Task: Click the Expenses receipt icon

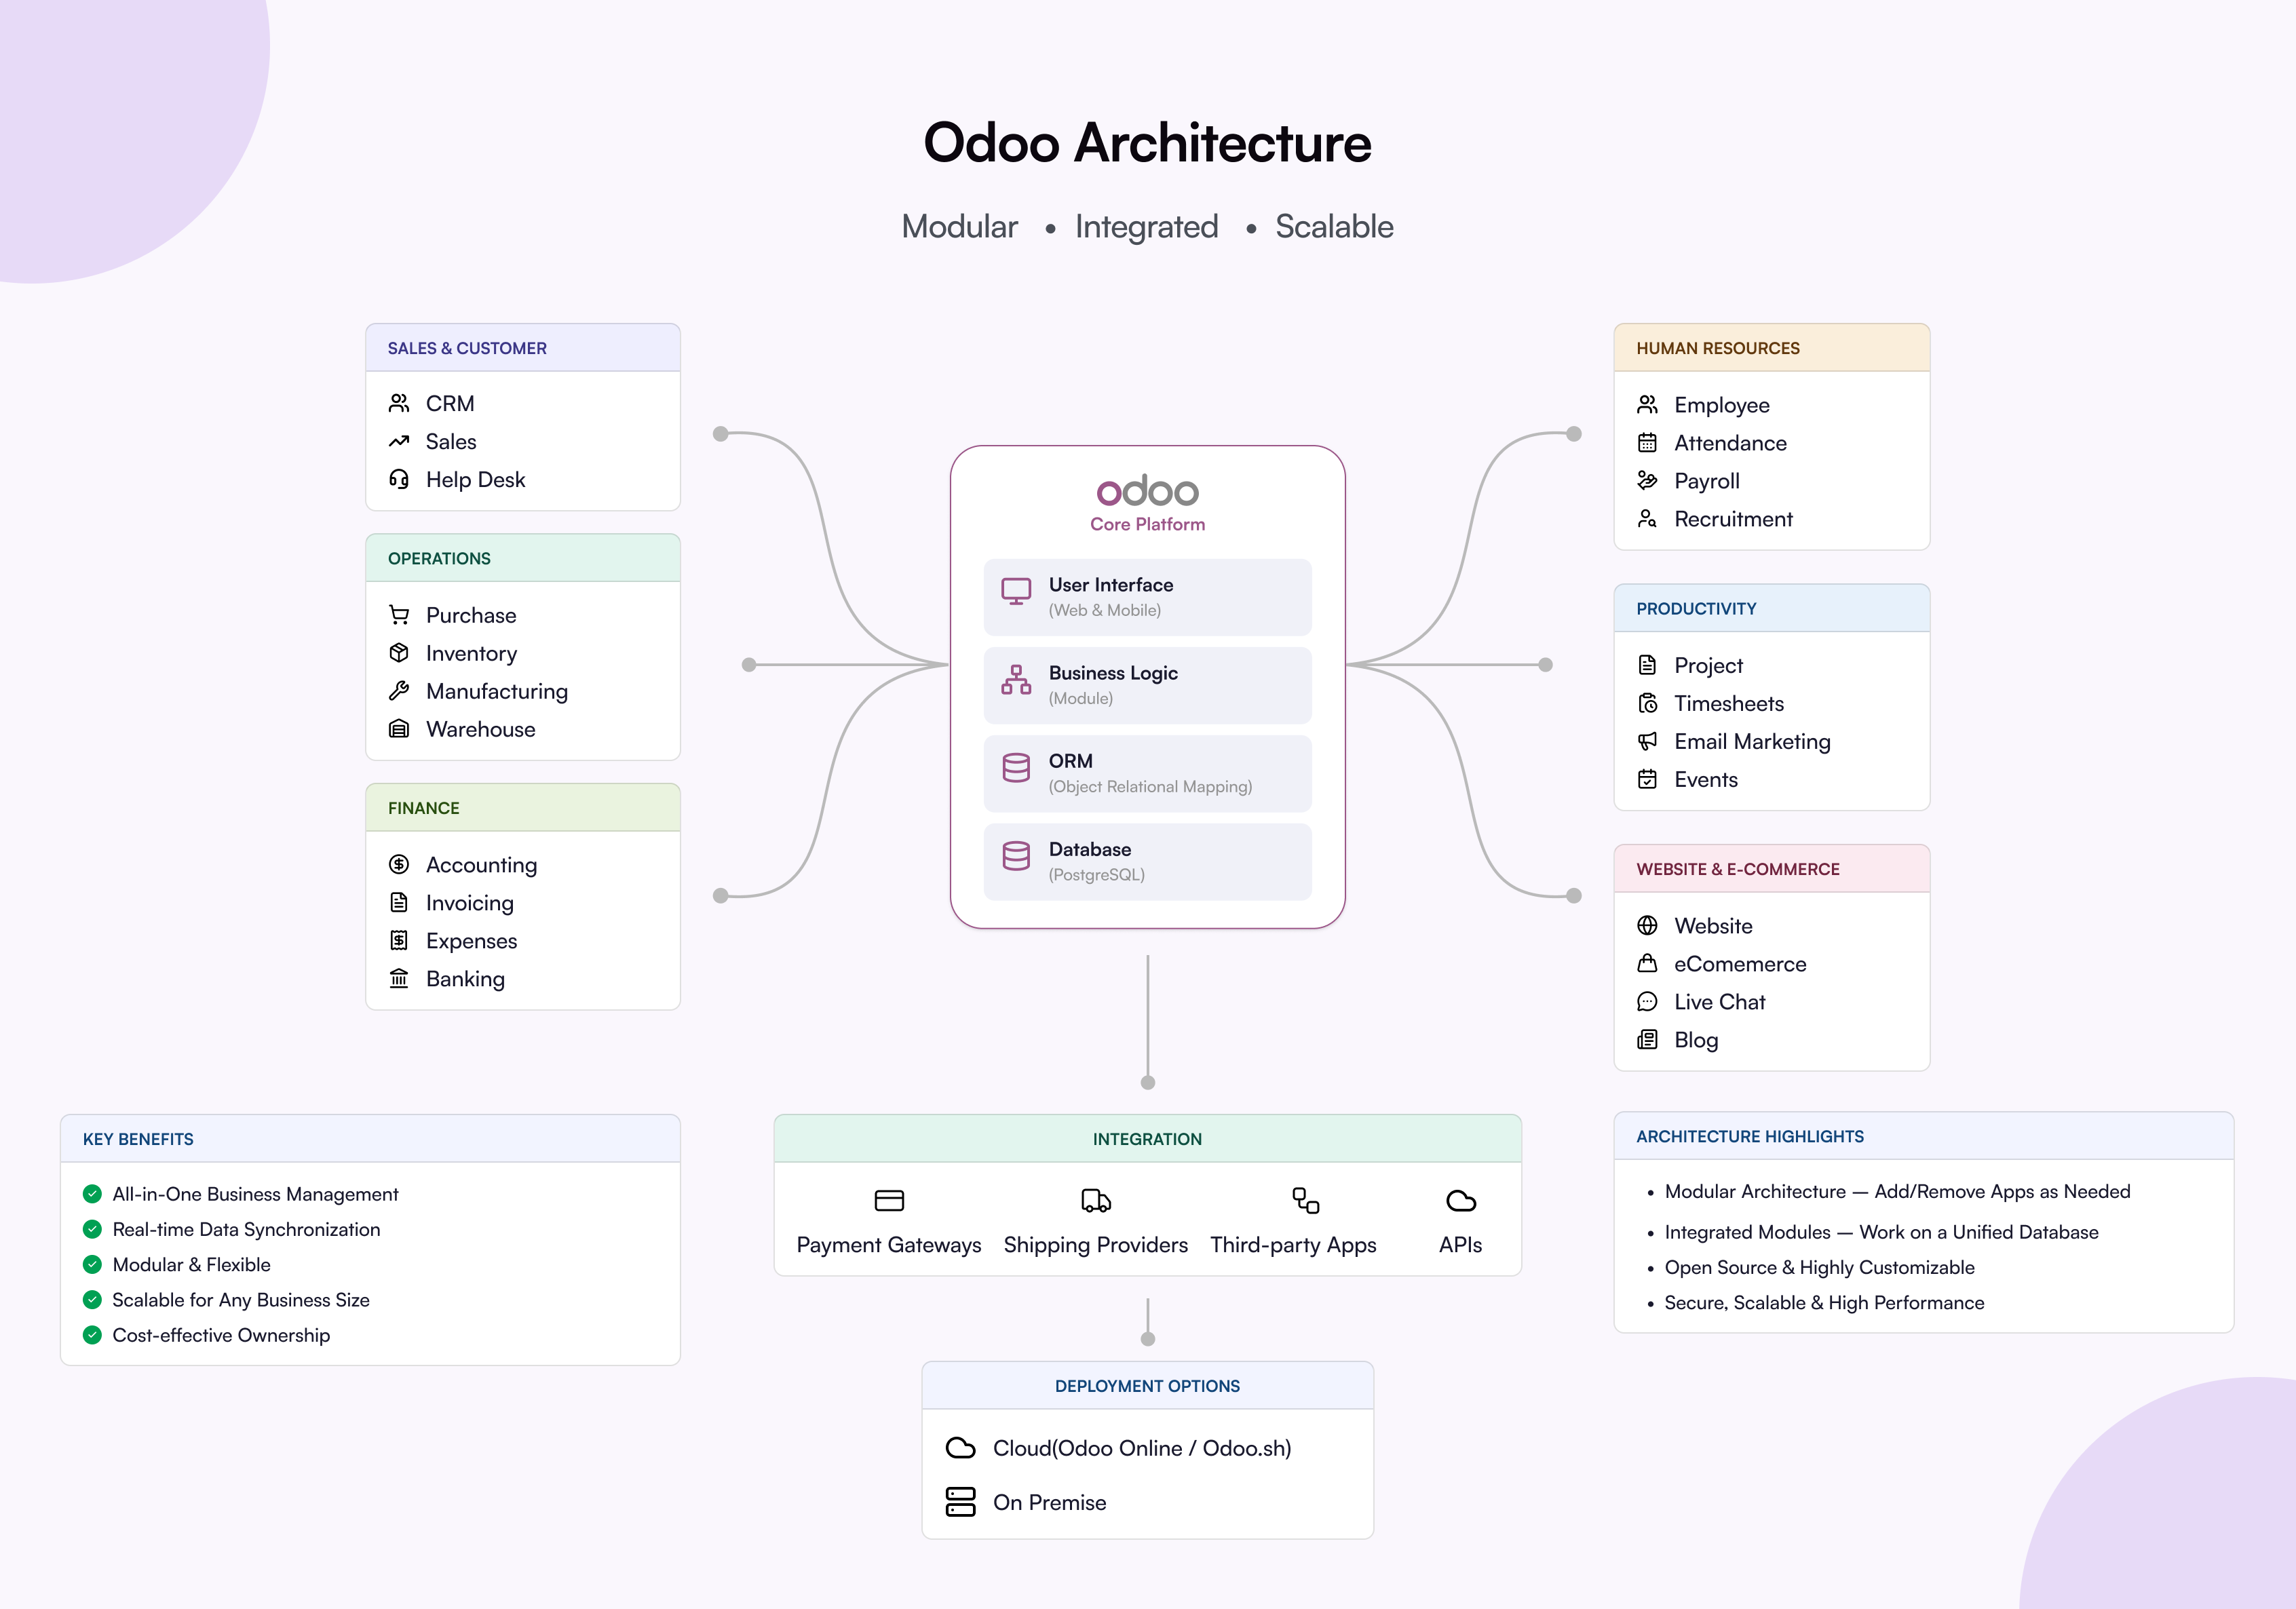Action: tap(399, 940)
